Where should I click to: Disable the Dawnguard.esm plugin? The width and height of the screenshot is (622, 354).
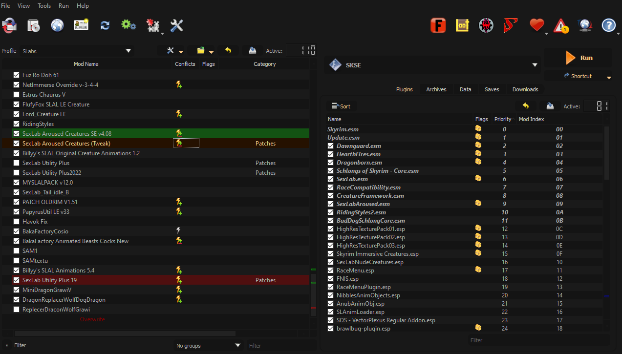pos(330,146)
